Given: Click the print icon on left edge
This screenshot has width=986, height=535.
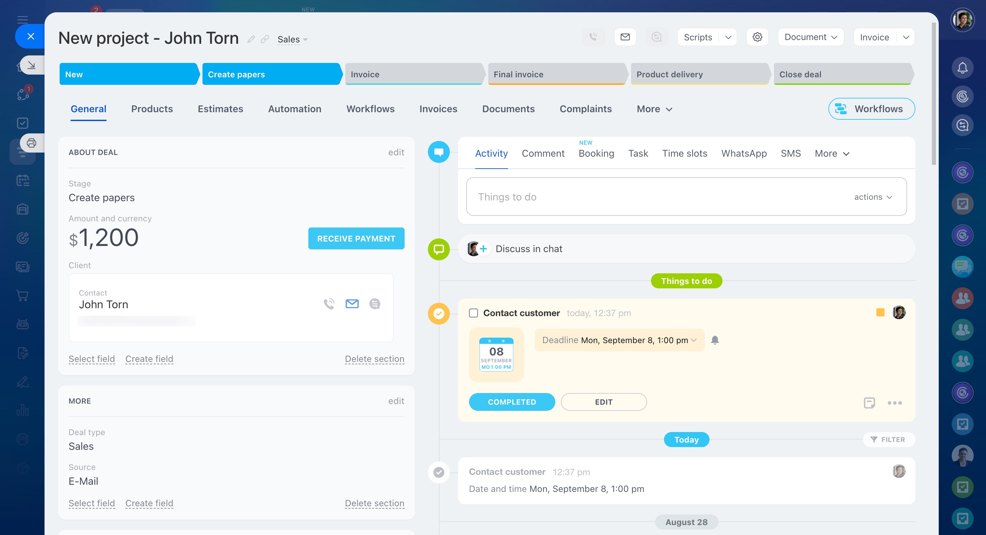Looking at the screenshot, I should (x=32, y=143).
